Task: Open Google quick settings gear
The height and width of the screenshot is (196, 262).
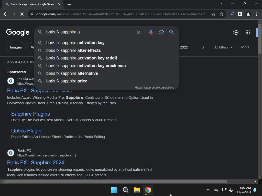Action: pos(236,32)
